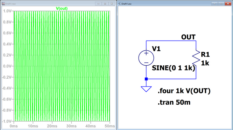233x130 pixels.
Task: Click the .four 1k V(OUT) directive
Action: pyautogui.click(x=184, y=91)
